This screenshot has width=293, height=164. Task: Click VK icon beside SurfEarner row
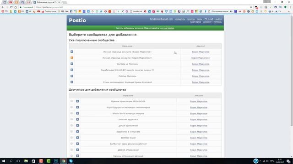(x=77, y=144)
